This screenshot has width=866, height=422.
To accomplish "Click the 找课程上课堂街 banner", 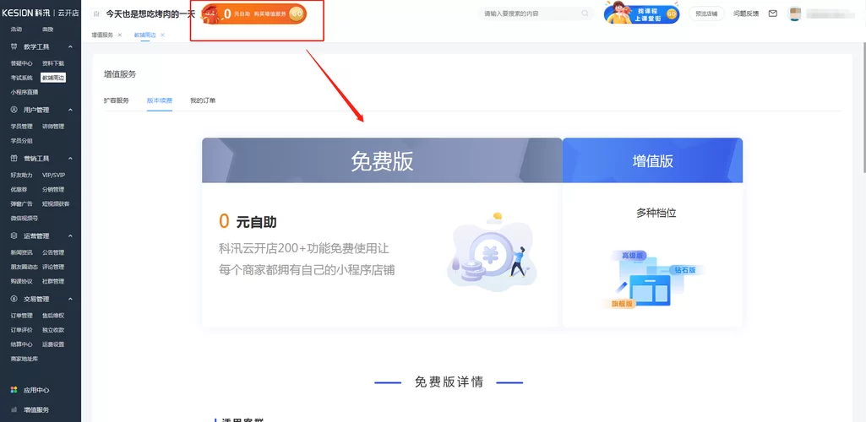I will 641,13.
